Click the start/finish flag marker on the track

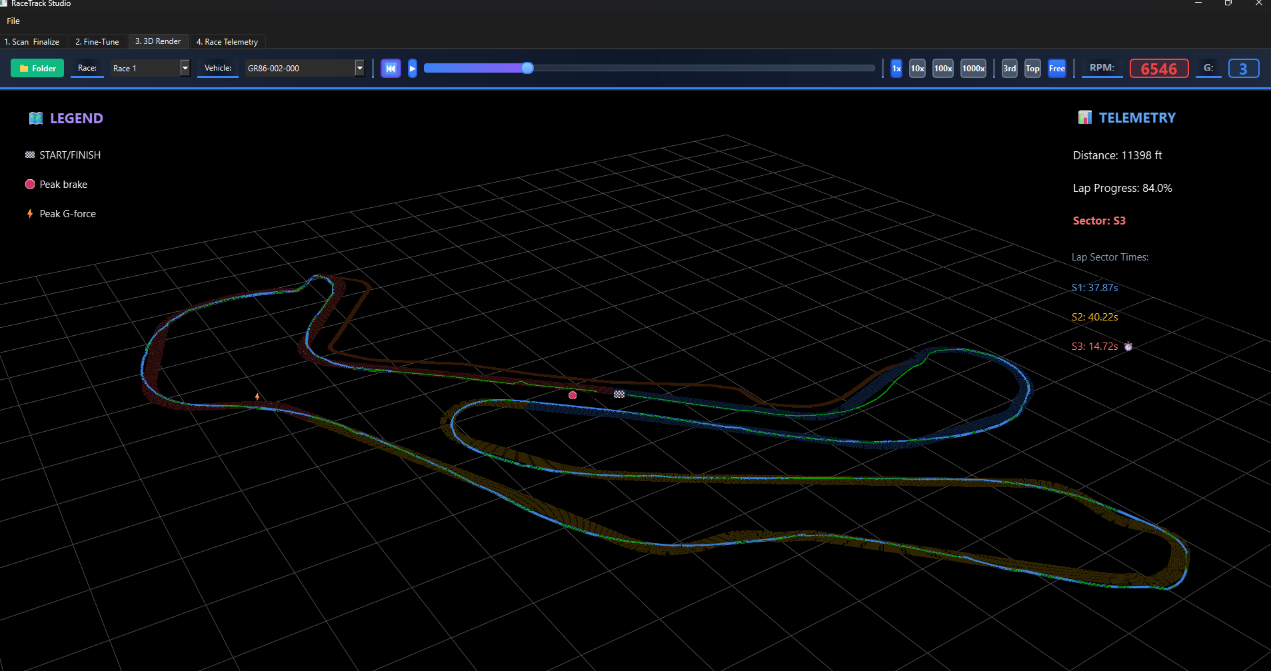[619, 394]
